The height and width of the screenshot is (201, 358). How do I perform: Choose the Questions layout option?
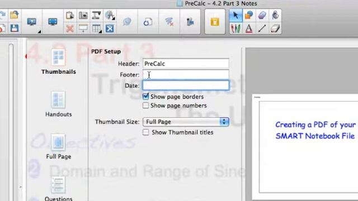(x=58, y=189)
